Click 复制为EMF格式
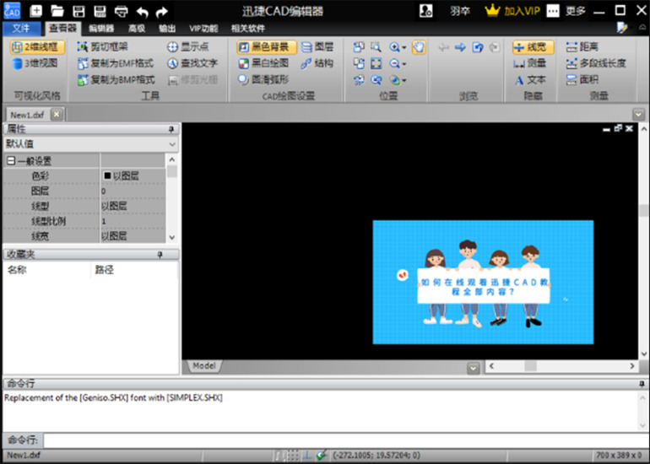650x464 pixels. [x=116, y=63]
